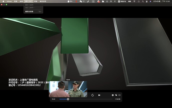Choose 離開全螢幕 in the open menu
Viewport: 172px width, 108px height.
click(x=33, y=12)
